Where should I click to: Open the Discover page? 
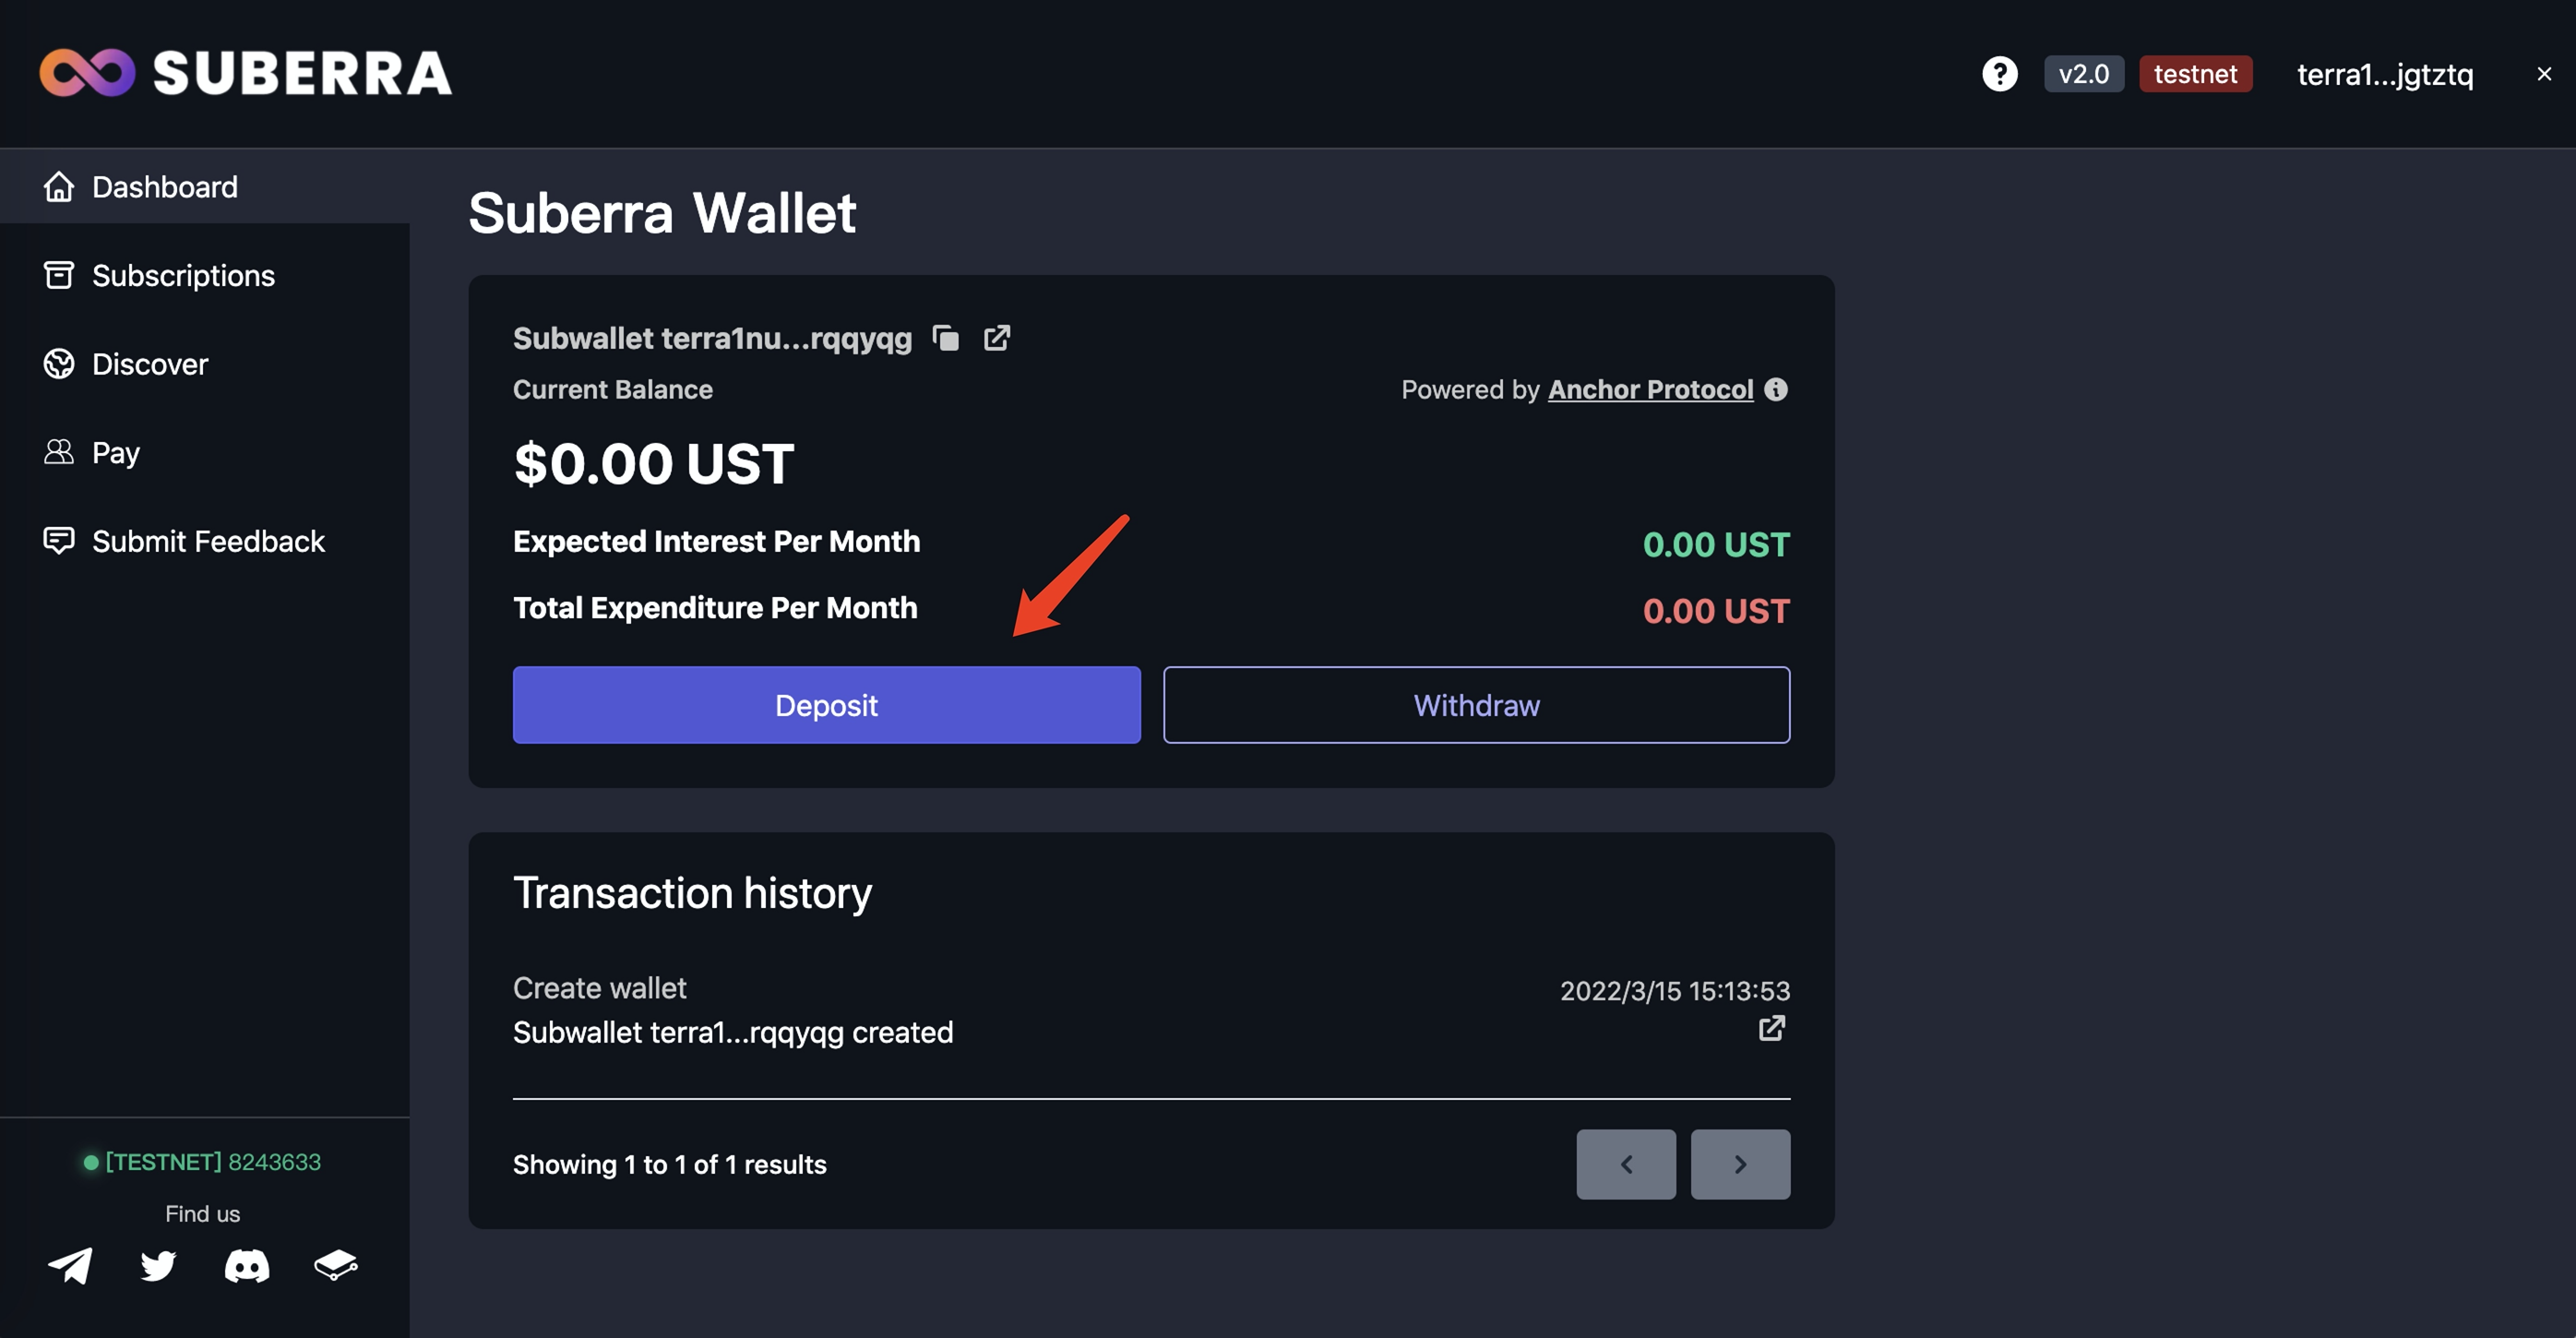(x=150, y=364)
